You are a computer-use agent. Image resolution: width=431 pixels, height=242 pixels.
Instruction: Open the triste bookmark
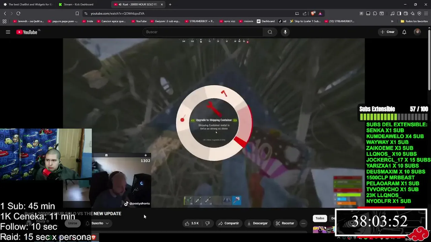click(x=88, y=21)
